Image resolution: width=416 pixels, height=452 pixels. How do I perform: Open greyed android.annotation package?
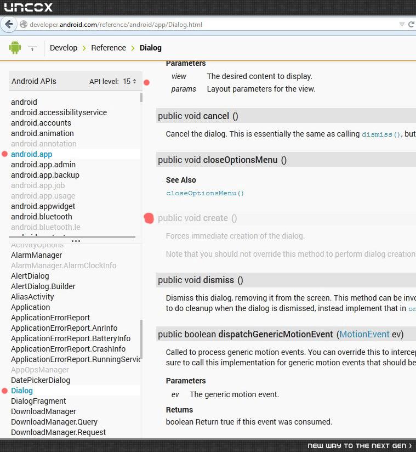tap(43, 144)
